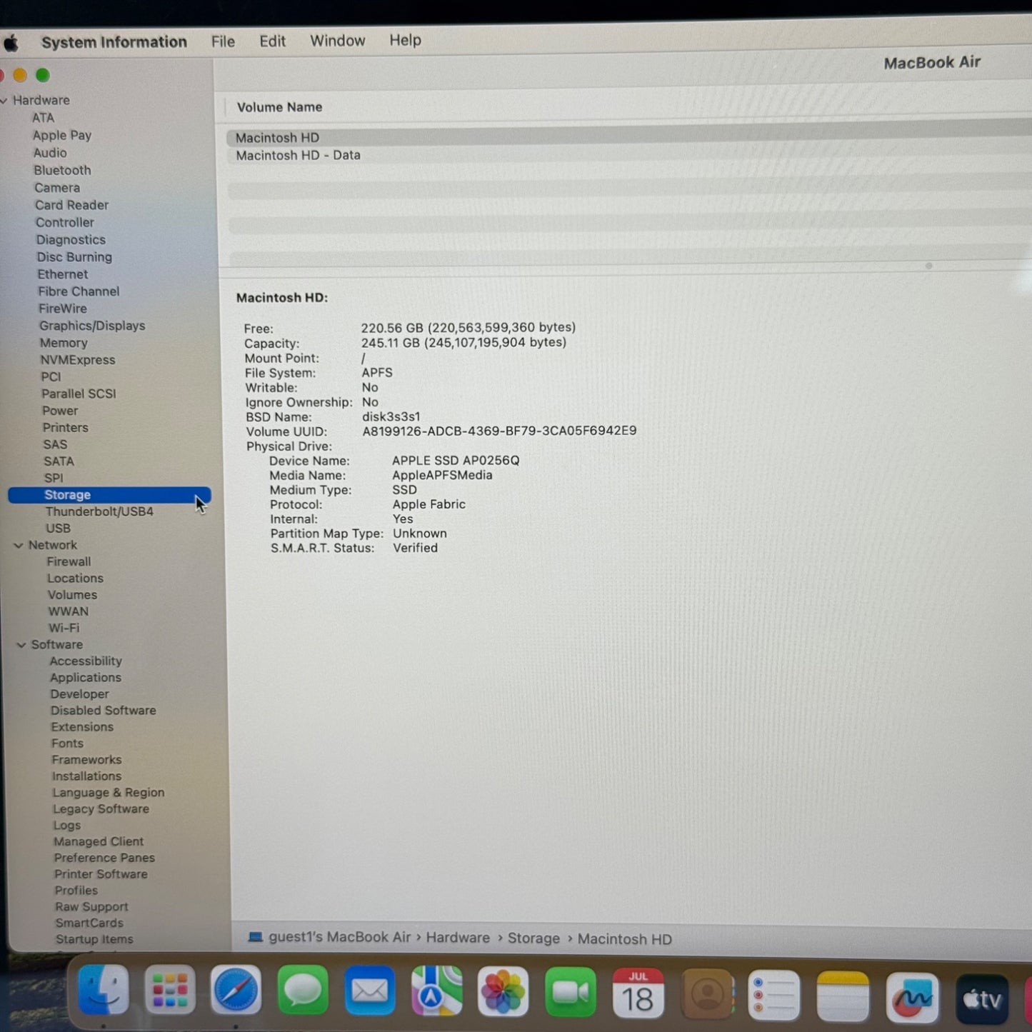The image size is (1032, 1032).
Task: Open Photos app in Dock
Action: pos(503,993)
